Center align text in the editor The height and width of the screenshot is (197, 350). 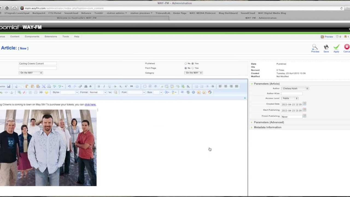click(x=226, y=86)
